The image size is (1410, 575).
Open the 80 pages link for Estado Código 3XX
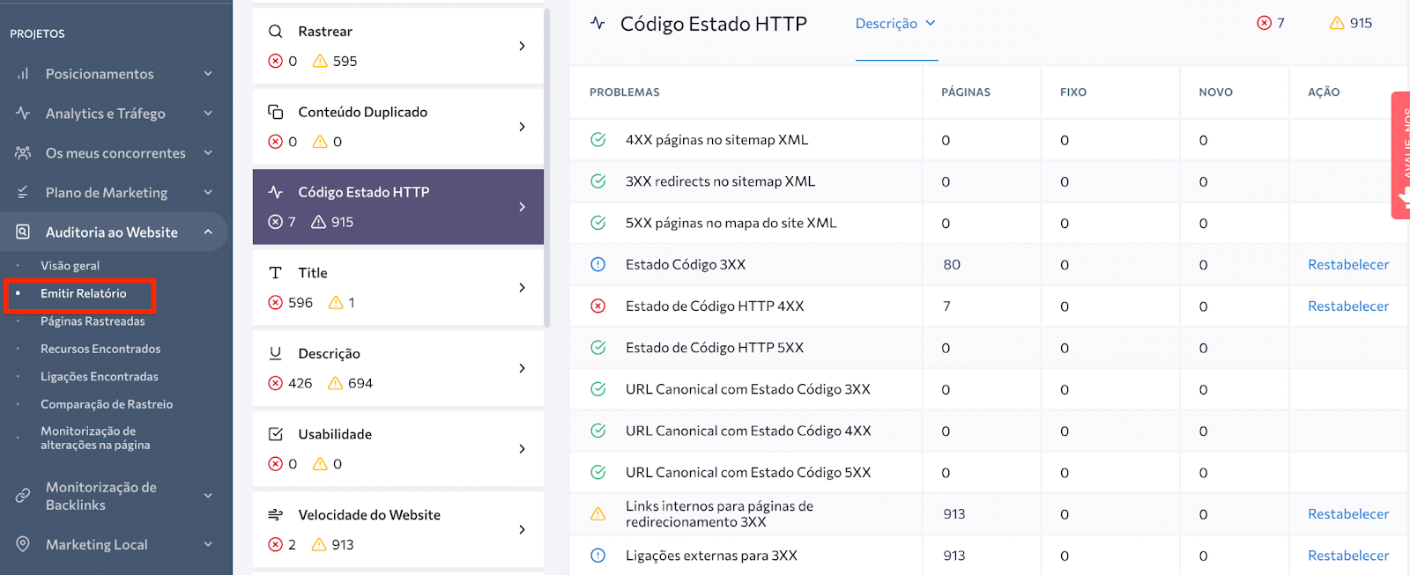952,264
